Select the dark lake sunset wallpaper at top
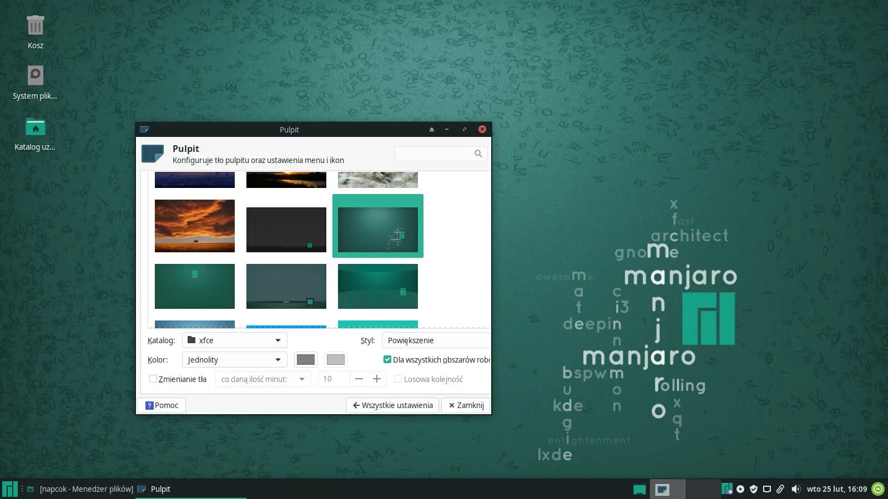This screenshot has width=888, height=499. point(286,180)
